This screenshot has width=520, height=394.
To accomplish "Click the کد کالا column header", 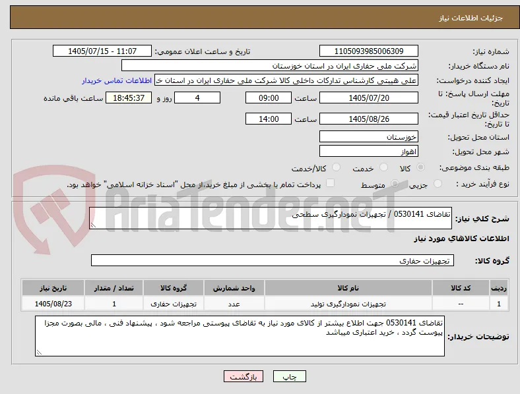I will point(461,288).
